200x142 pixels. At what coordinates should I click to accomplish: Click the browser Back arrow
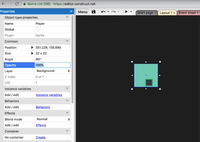pos(3,4)
